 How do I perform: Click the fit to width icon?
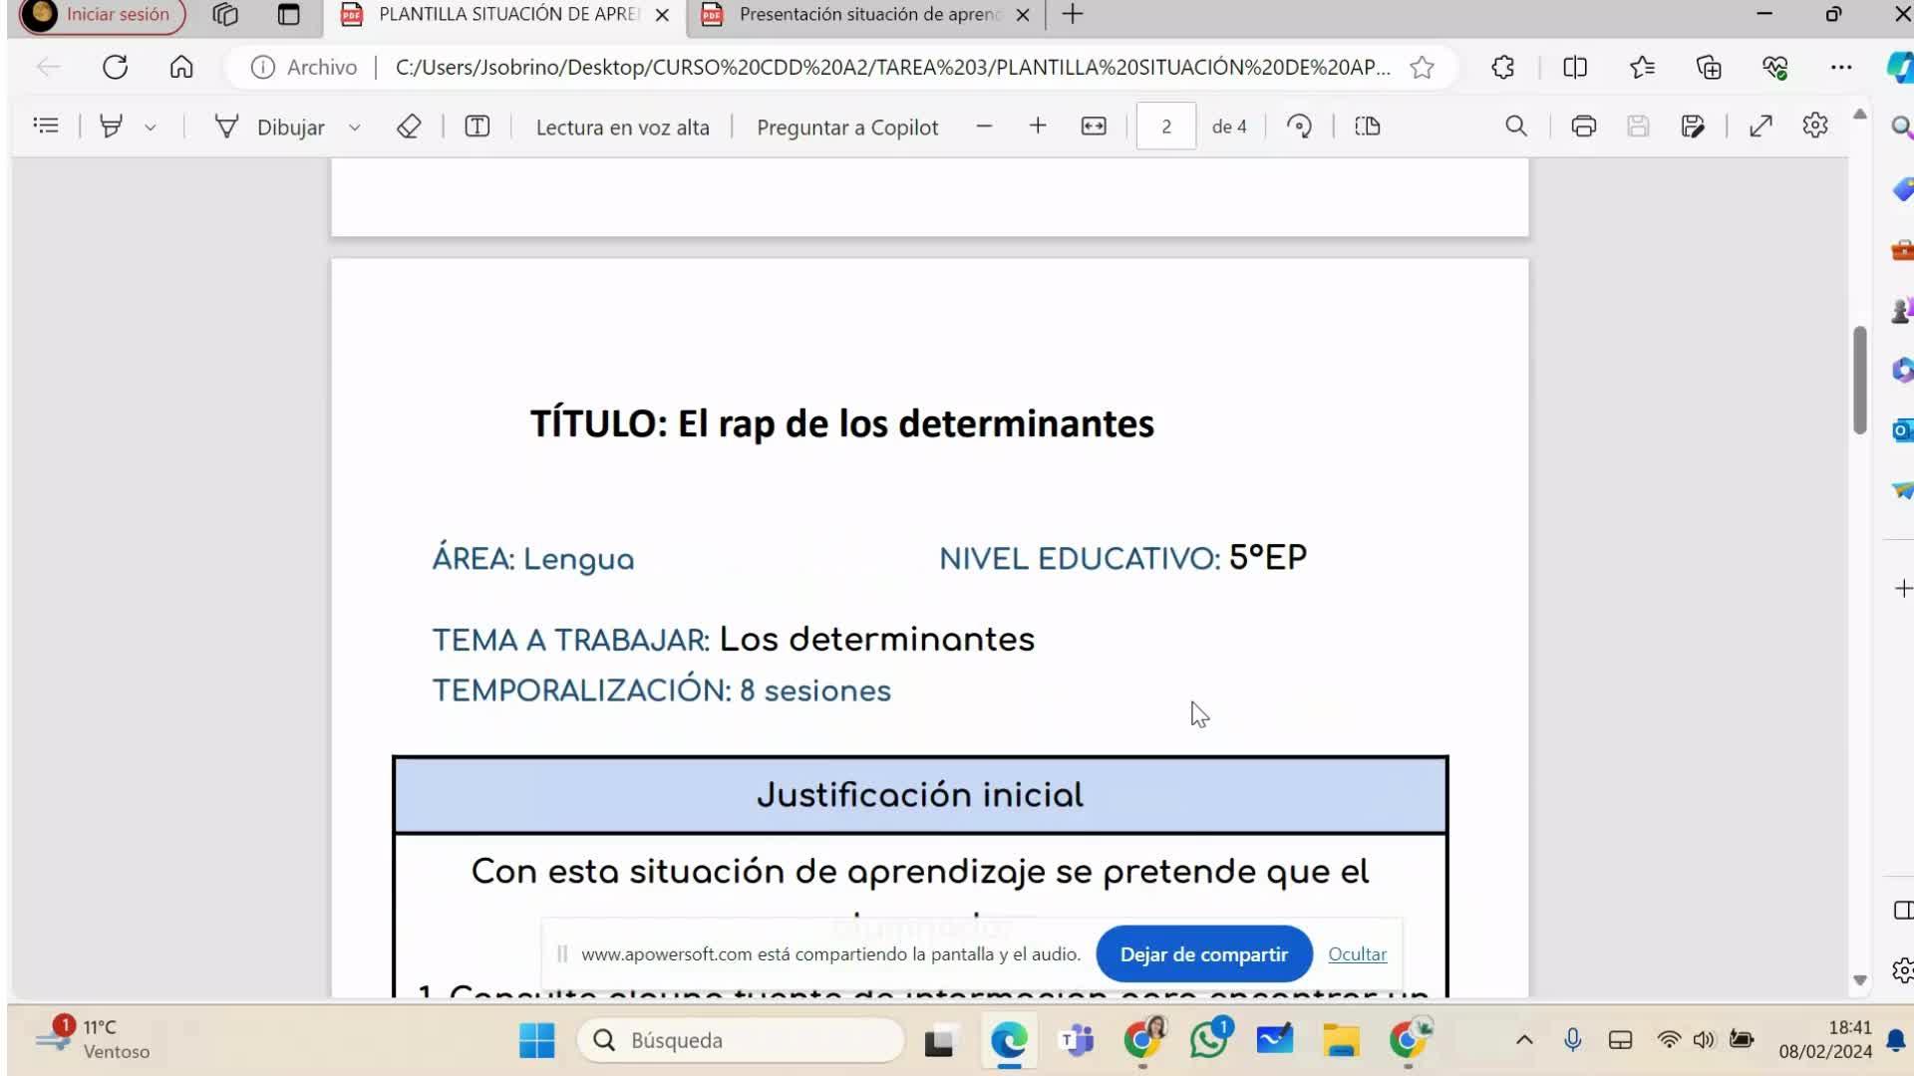(x=1094, y=127)
